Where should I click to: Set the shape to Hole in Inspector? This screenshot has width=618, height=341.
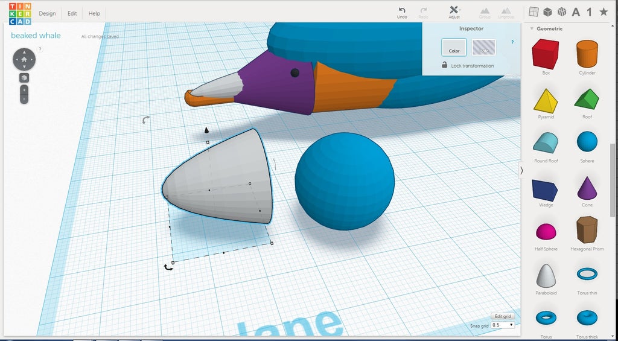pos(483,47)
